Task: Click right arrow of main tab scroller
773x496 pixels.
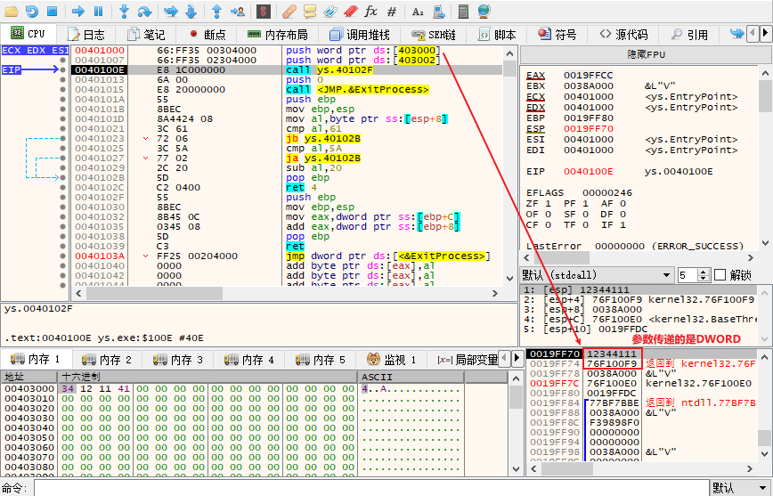Action: [765, 34]
